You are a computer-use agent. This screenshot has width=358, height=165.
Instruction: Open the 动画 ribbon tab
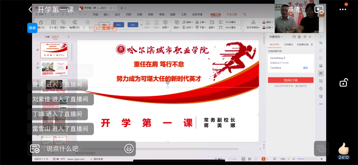pos(139,15)
